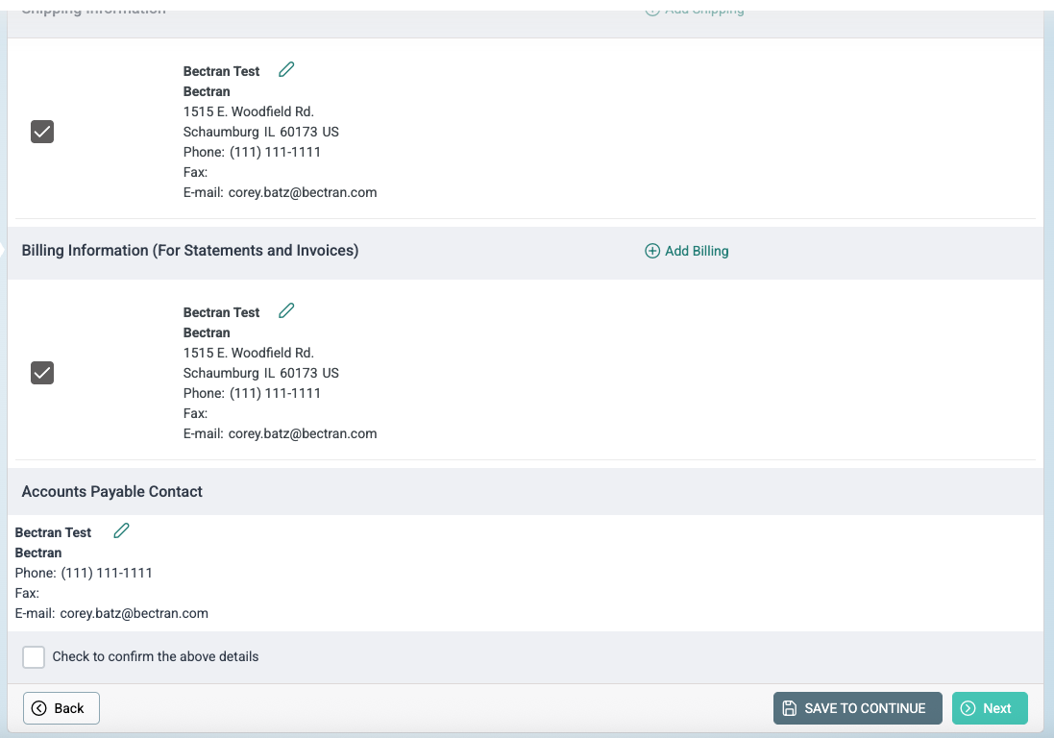1054x738 pixels.
Task: Proceed with the Next button
Action: pos(990,708)
